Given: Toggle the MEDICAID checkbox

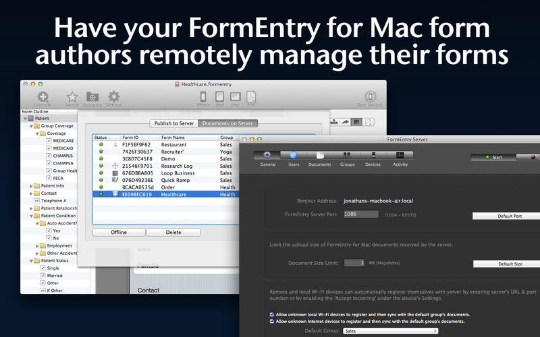Looking at the screenshot, I should click(49, 148).
